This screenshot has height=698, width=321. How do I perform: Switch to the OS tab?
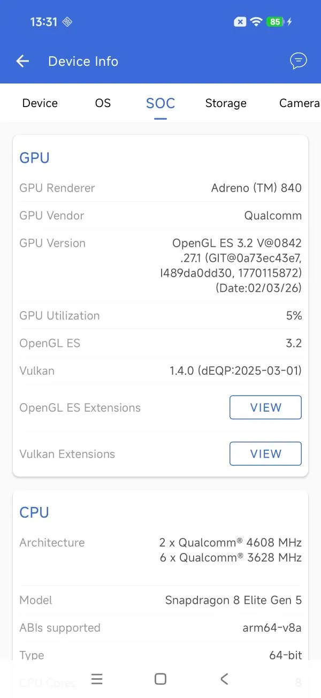pyautogui.click(x=103, y=103)
